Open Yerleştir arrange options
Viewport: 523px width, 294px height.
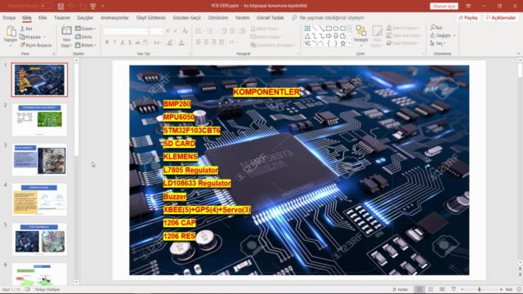[361, 35]
